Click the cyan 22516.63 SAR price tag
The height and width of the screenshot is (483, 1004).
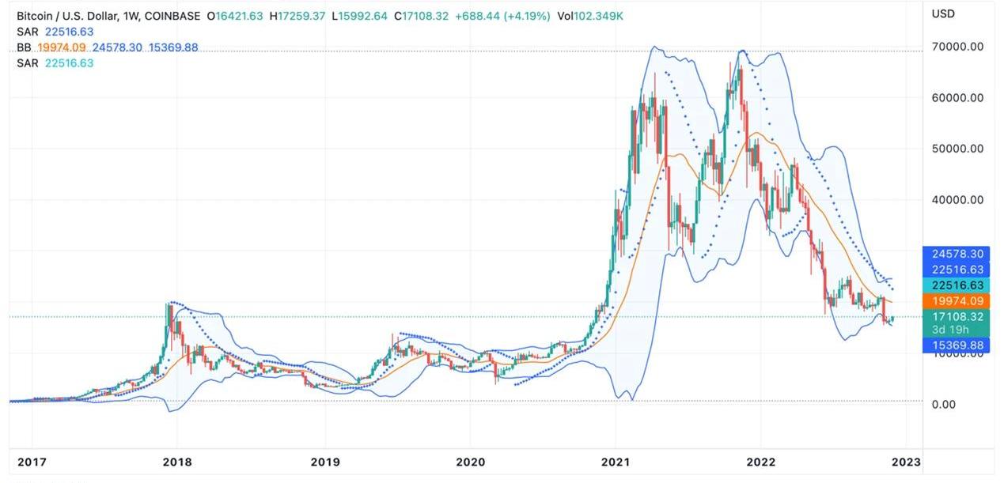pyautogui.click(x=956, y=285)
